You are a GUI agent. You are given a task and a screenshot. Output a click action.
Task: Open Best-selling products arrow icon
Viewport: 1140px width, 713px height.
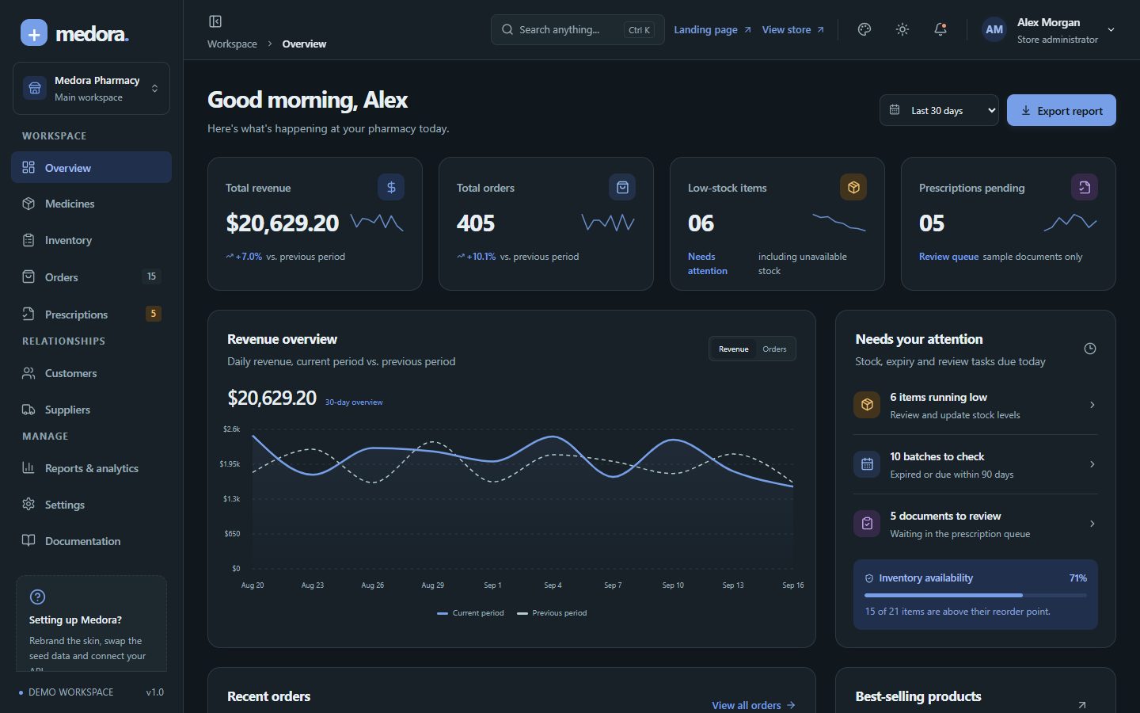[x=1082, y=704]
